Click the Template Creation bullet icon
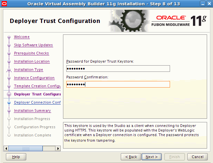 coord(9,86)
